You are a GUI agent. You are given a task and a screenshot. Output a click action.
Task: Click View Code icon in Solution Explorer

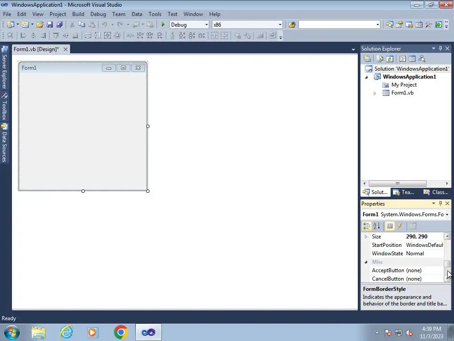pyautogui.click(x=403, y=59)
